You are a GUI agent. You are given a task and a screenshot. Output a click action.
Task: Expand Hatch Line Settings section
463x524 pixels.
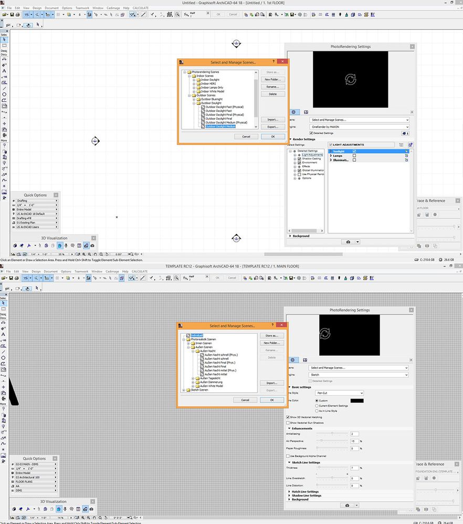[289, 491]
